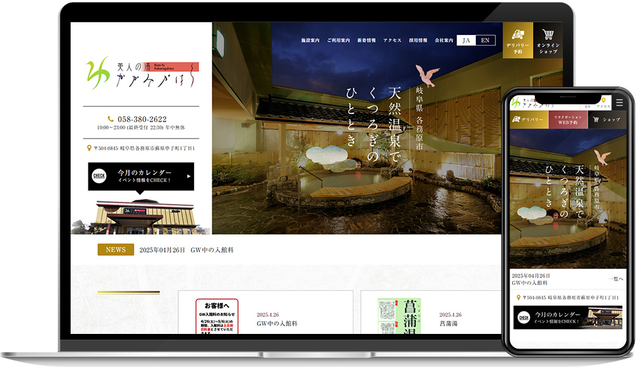Viewport: 636px width, 367px height.
Task: Click the デリバリー予約 label on the laptop
Action: point(518,49)
